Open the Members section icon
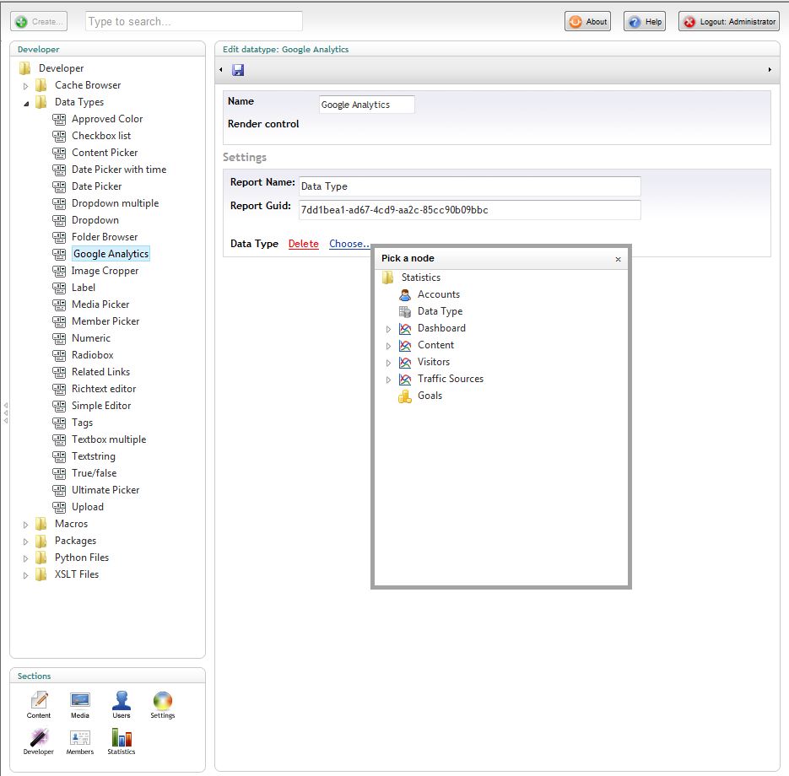The width and height of the screenshot is (789, 776). [x=80, y=737]
